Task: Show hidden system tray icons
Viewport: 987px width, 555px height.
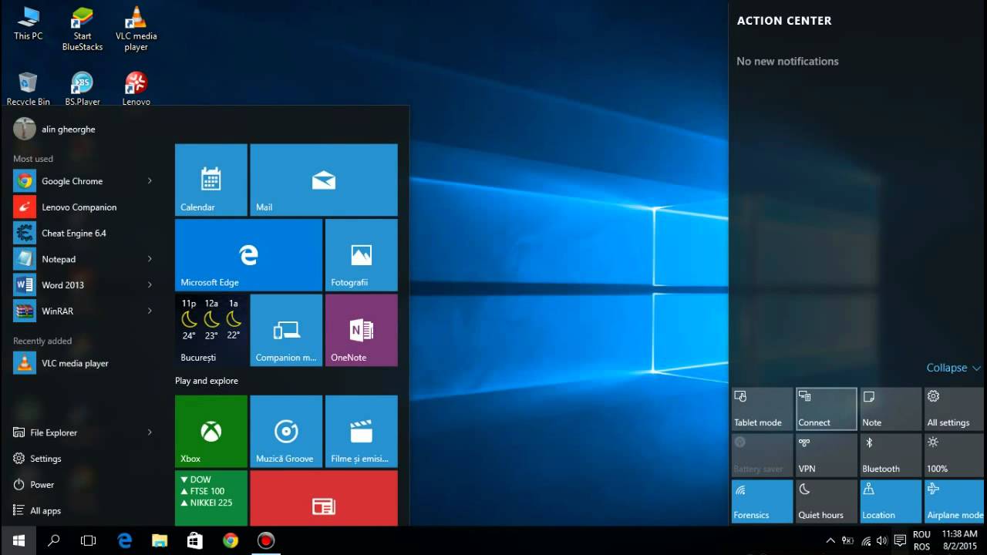Action: pyautogui.click(x=830, y=540)
